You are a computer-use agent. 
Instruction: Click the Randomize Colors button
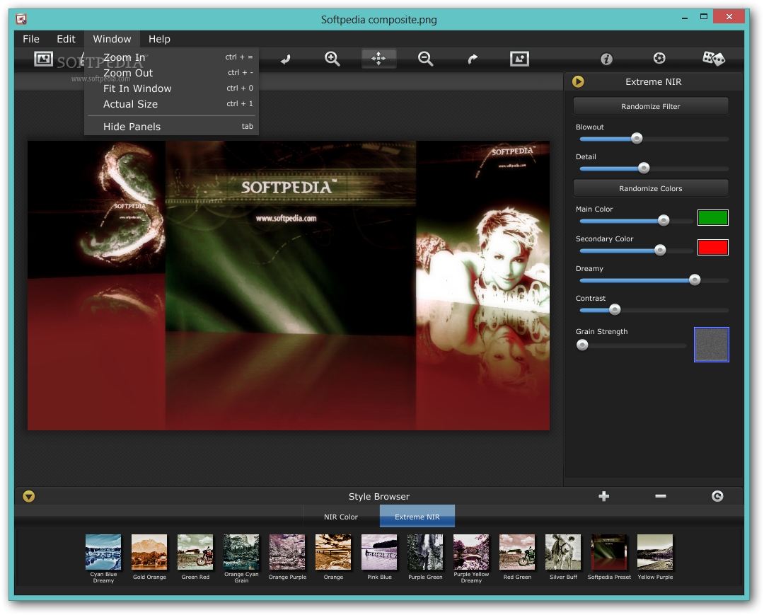point(651,188)
